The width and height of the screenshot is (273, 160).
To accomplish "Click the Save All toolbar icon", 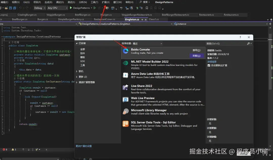I will [15, 8].
